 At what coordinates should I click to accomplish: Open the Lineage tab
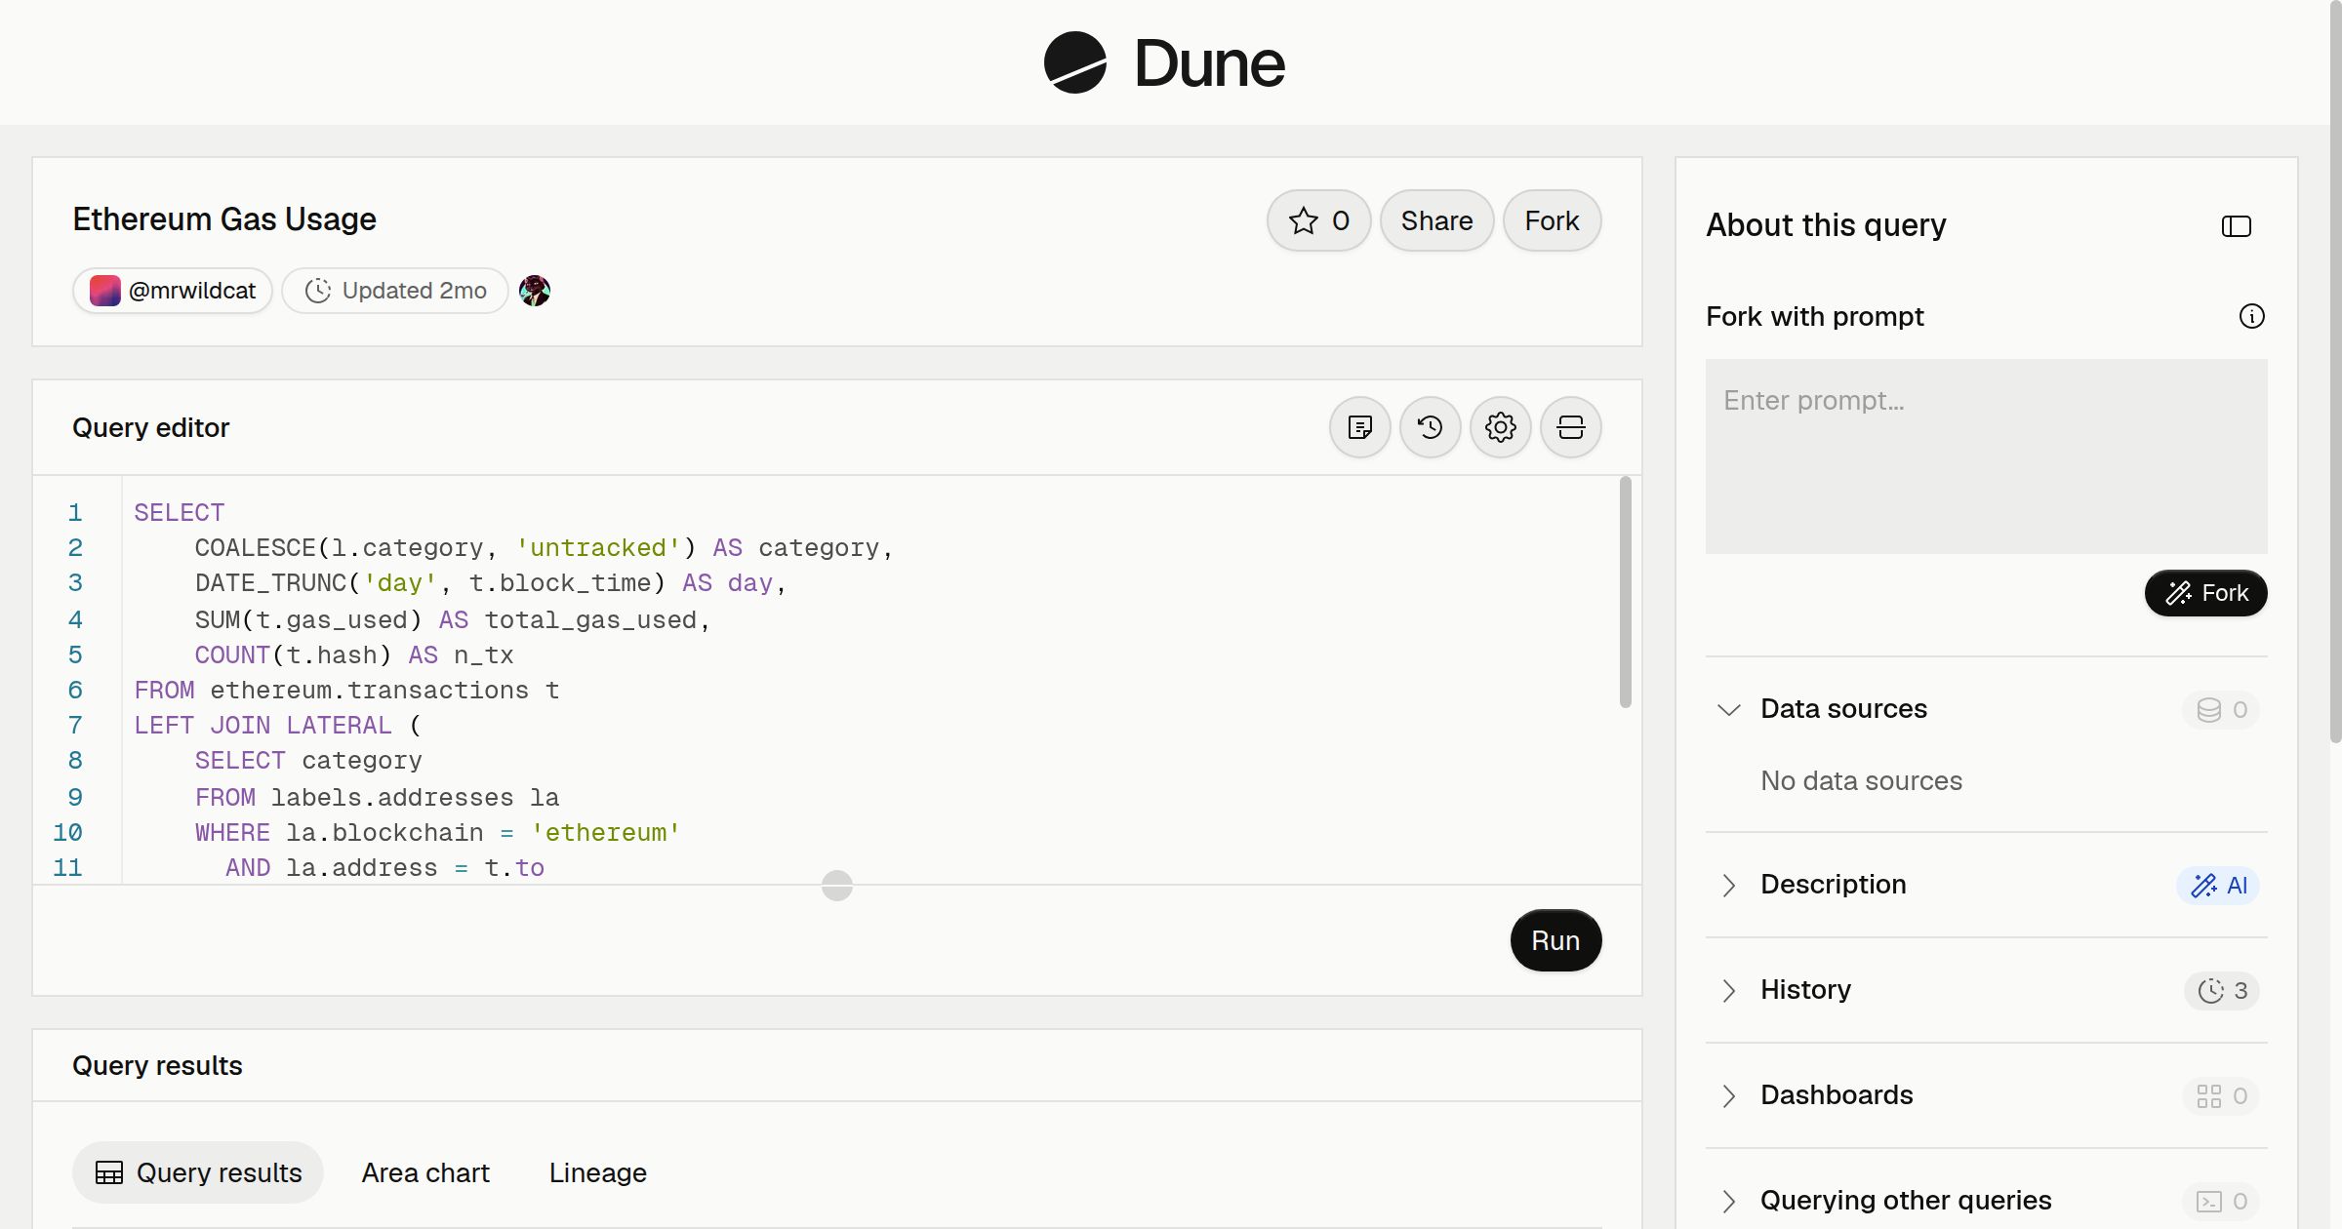point(598,1172)
